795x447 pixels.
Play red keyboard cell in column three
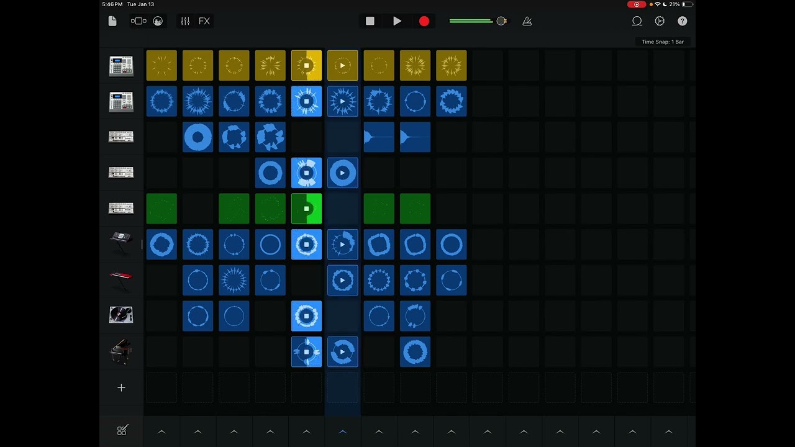point(234,281)
